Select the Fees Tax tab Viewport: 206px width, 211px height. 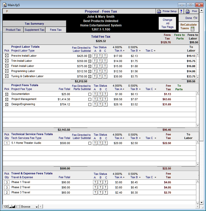click(x=56, y=30)
